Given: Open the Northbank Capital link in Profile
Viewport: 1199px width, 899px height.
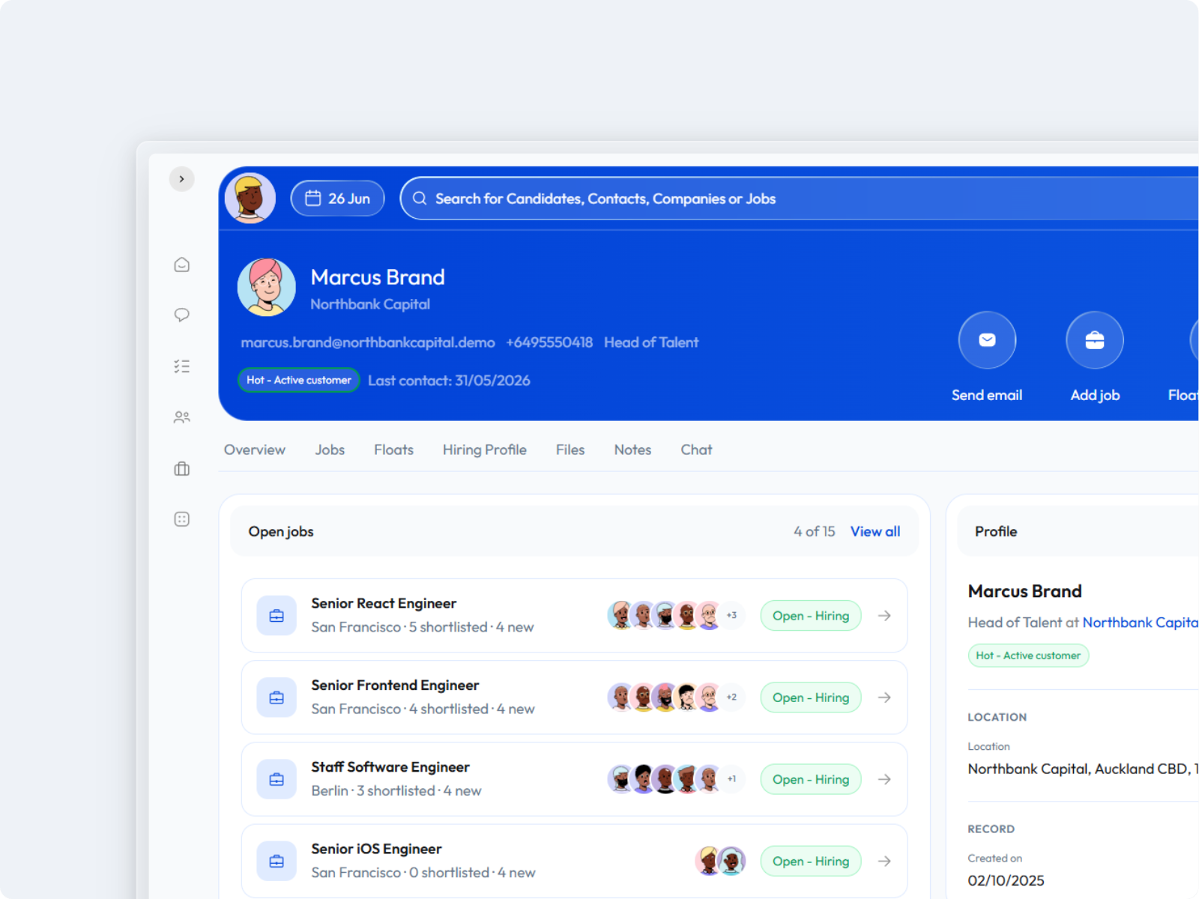Looking at the screenshot, I should 1141,623.
